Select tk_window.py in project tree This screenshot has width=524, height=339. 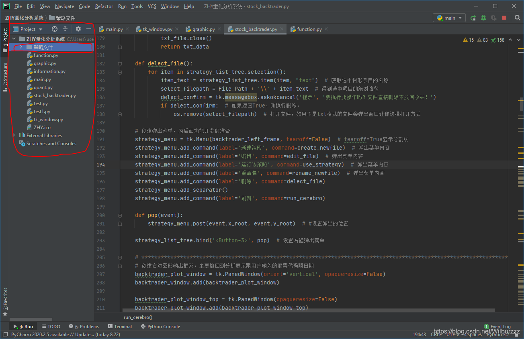coord(48,120)
